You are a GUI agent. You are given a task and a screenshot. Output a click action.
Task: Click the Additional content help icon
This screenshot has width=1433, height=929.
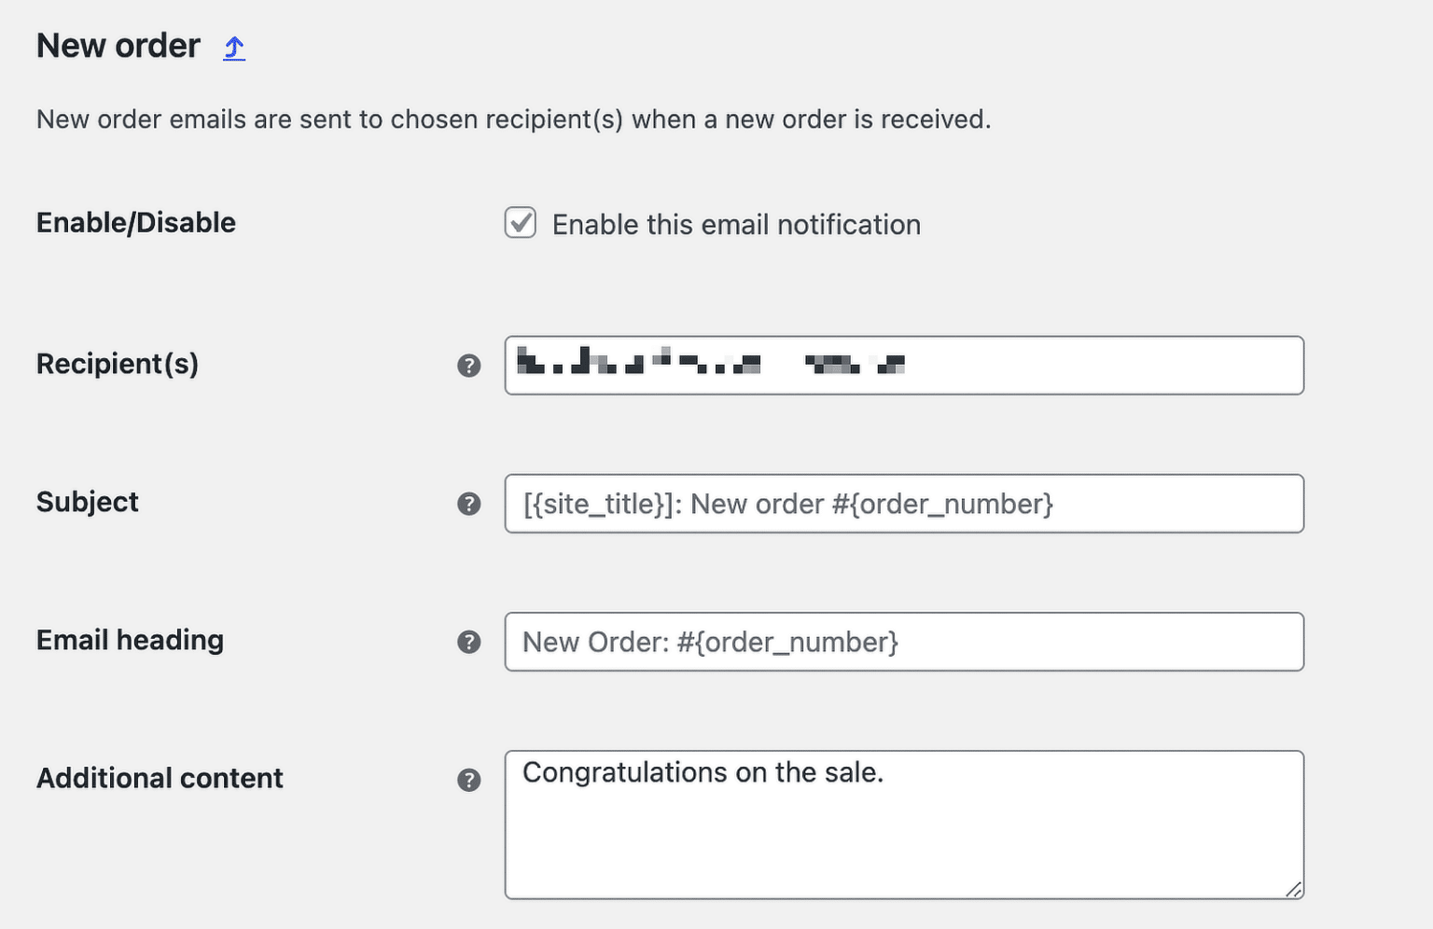tap(469, 780)
